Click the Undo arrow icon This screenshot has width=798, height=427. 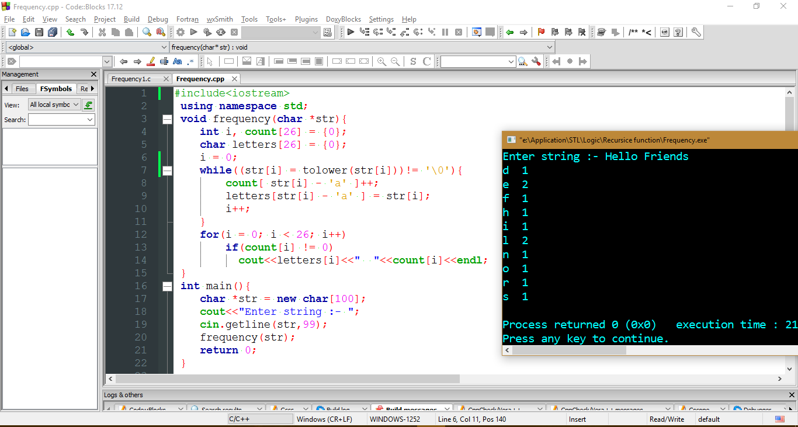[x=70, y=32]
